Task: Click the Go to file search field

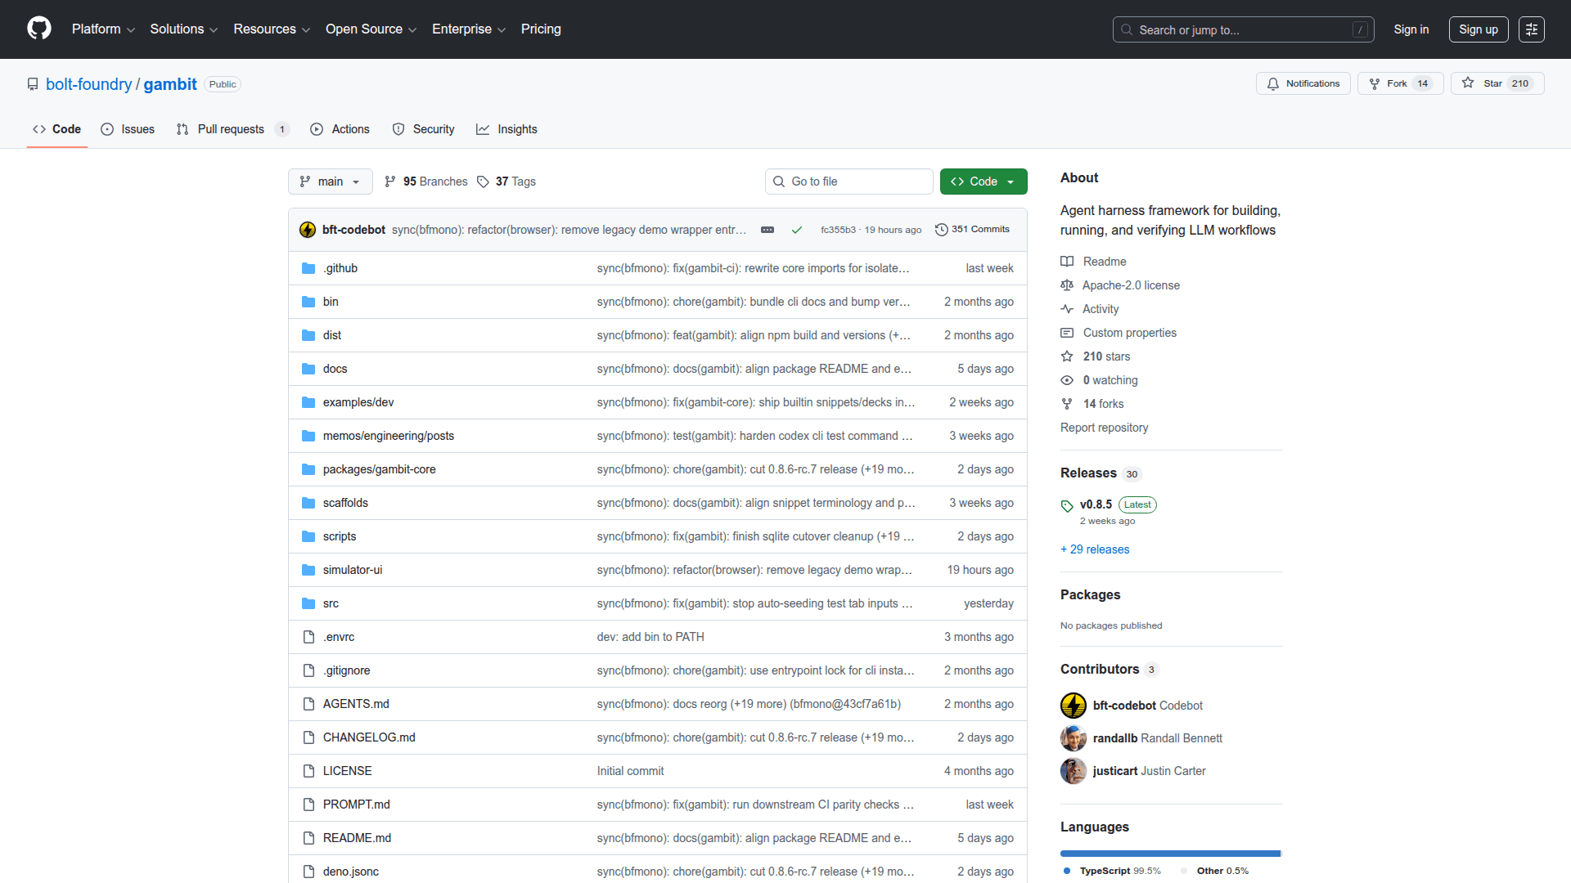Action: pyautogui.click(x=849, y=182)
